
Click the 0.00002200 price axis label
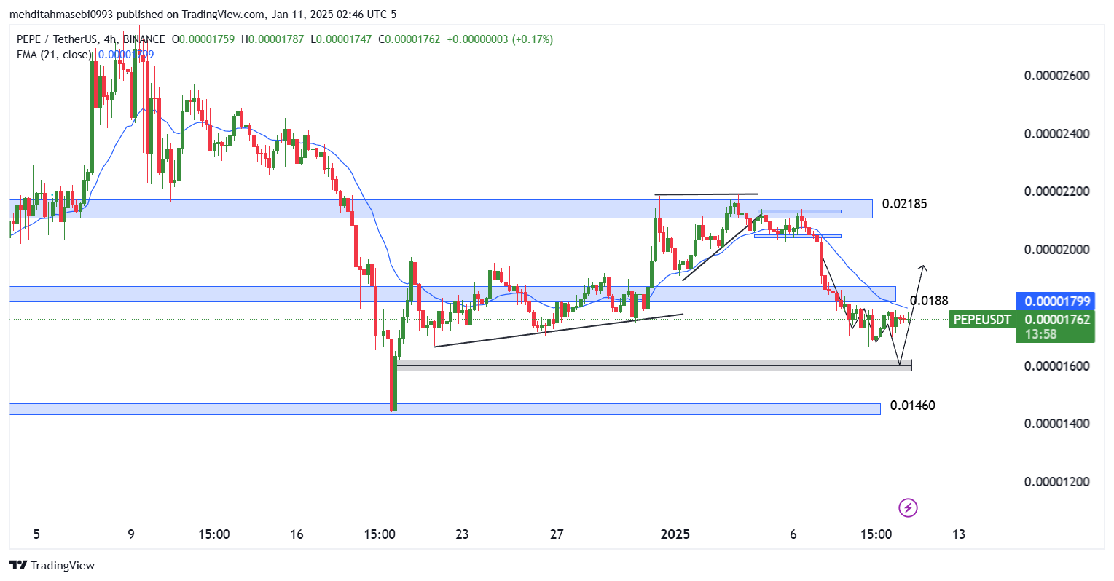[x=1056, y=191]
